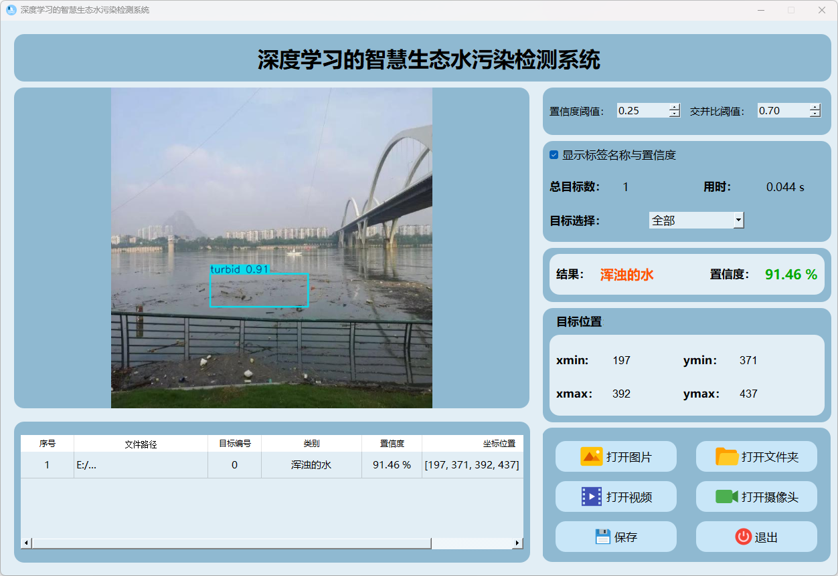This screenshot has height=576, width=838.
Task: Click the picture icon on 打开图片 button
Action: tap(592, 457)
